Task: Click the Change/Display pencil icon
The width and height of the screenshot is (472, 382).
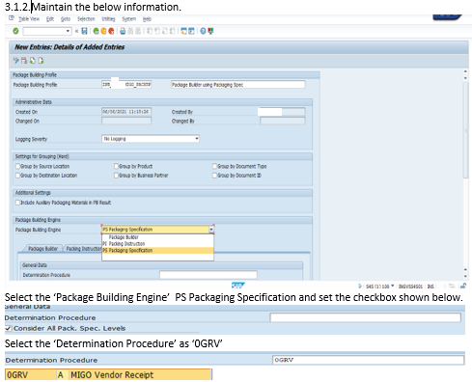Action: tap(15, 61)
